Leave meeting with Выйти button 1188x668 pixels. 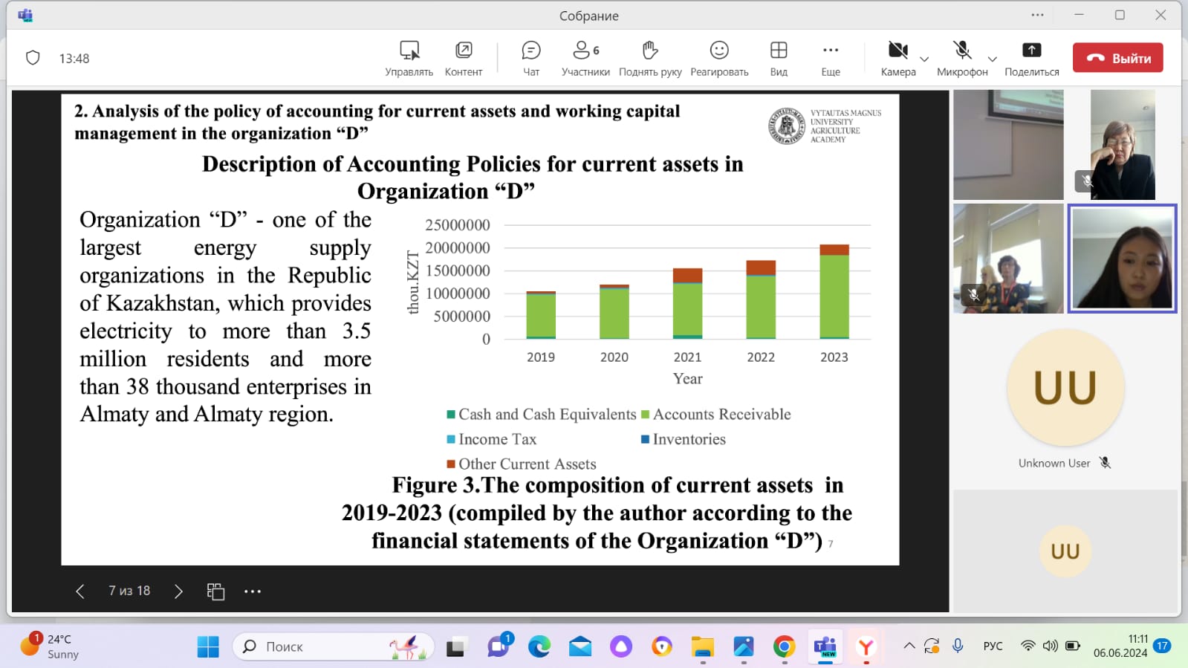tap(1117, 58)
